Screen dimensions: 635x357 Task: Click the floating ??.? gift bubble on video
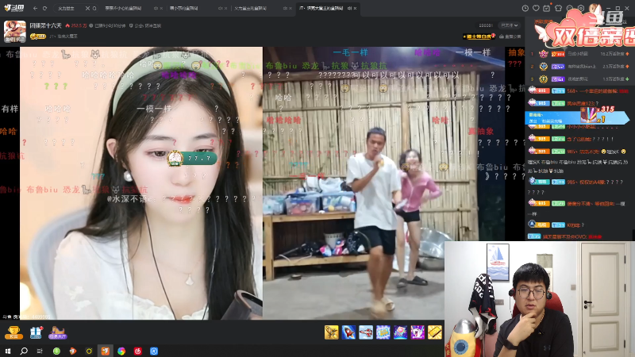click(193, 158)
